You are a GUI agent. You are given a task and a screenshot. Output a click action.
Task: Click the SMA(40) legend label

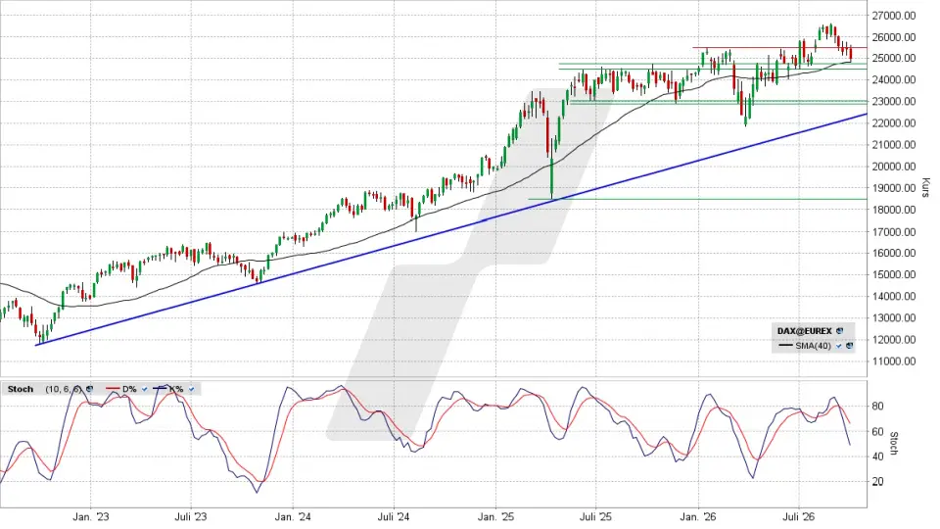click(x=813, y=346)
